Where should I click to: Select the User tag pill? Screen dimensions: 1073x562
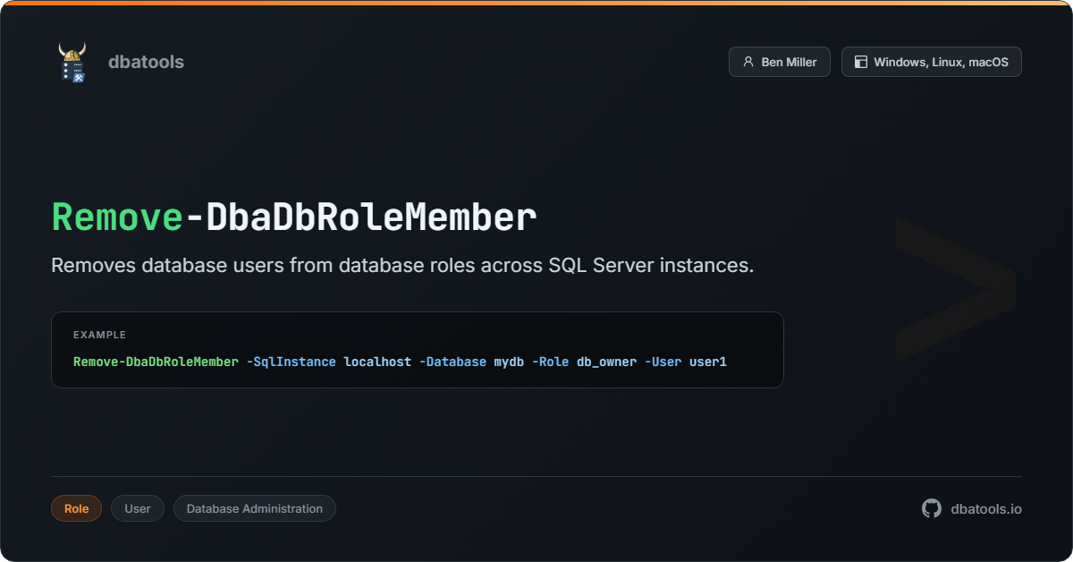click(138, 508)
